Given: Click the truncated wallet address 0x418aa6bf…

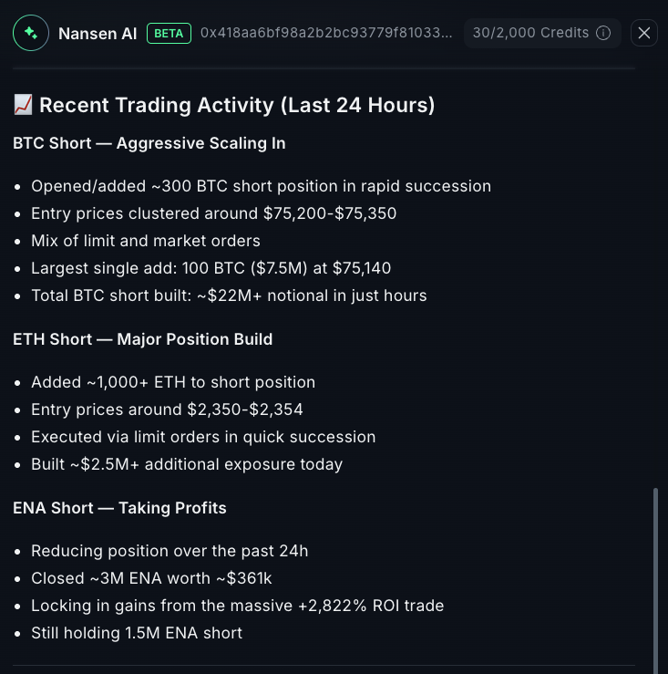Looking at the screenshot, I should click(x=326, y=33).
